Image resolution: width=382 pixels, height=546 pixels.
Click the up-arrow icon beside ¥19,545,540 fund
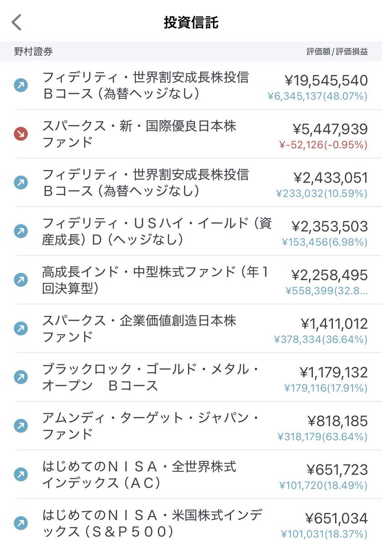coord(21,85)
